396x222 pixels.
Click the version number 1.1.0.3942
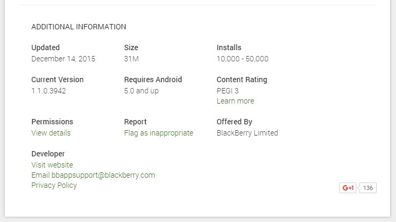pos(49,91)
